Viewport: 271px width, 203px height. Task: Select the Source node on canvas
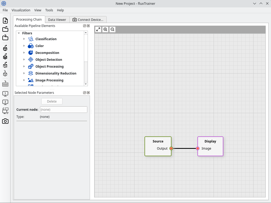(x=158, y=146)
